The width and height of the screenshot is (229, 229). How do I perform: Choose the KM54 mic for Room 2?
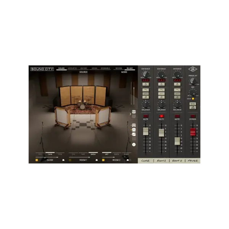(x=116, y=154)
